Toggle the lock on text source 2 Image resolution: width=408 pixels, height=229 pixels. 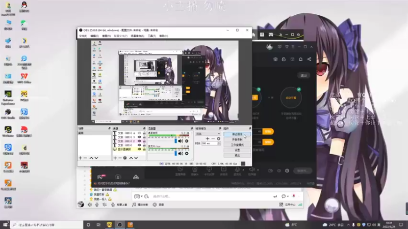point(144,141)
